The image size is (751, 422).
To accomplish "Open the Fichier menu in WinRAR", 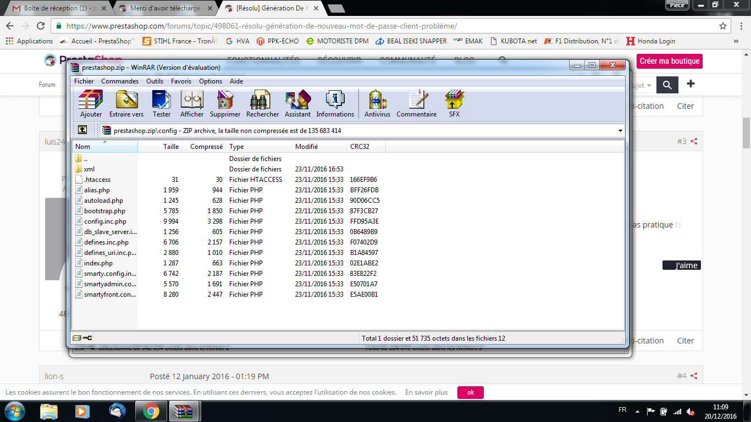I will (84, 81).
